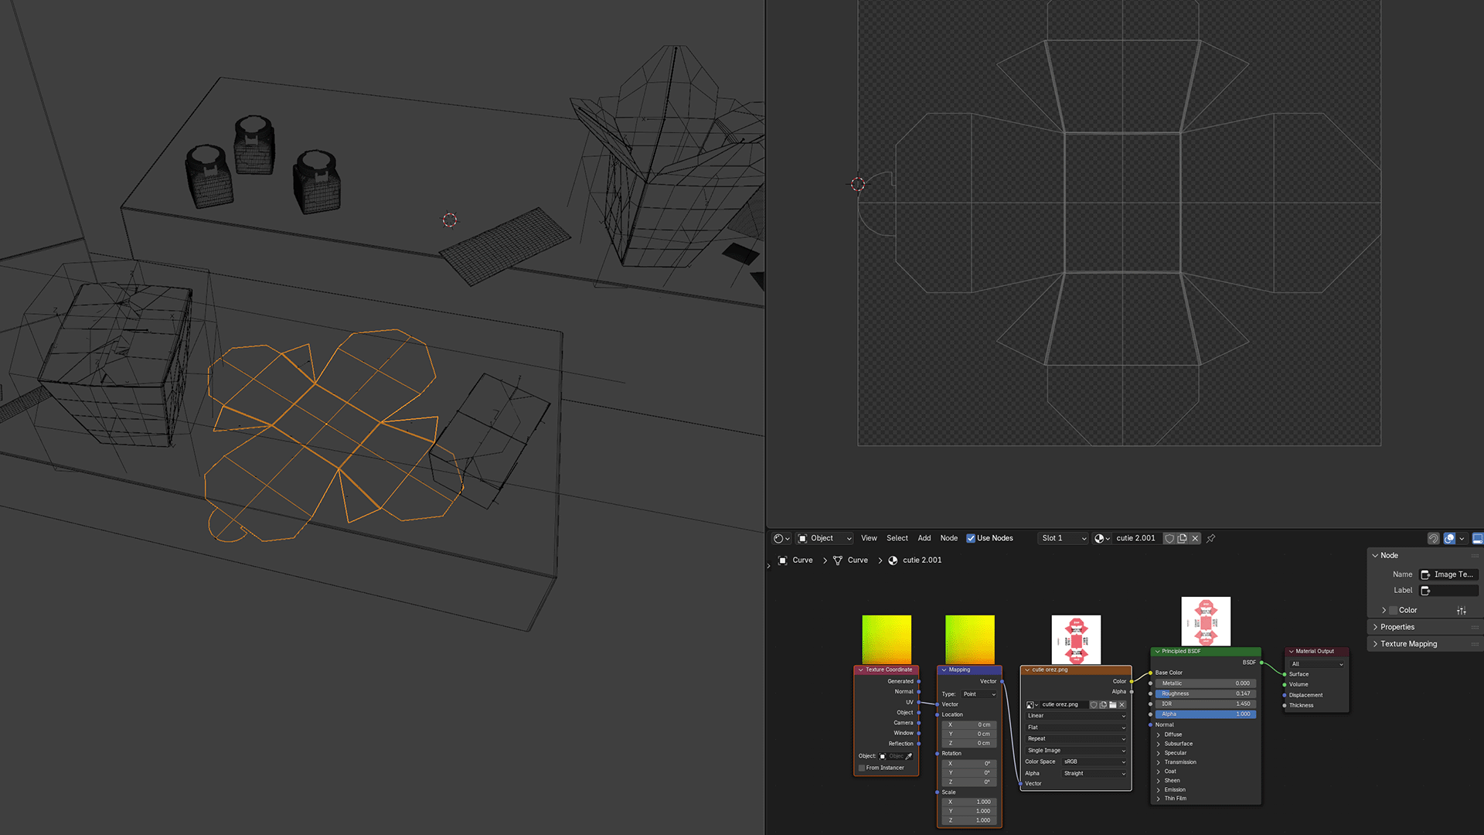Click the Roughness slider

tap(1205, 694)
